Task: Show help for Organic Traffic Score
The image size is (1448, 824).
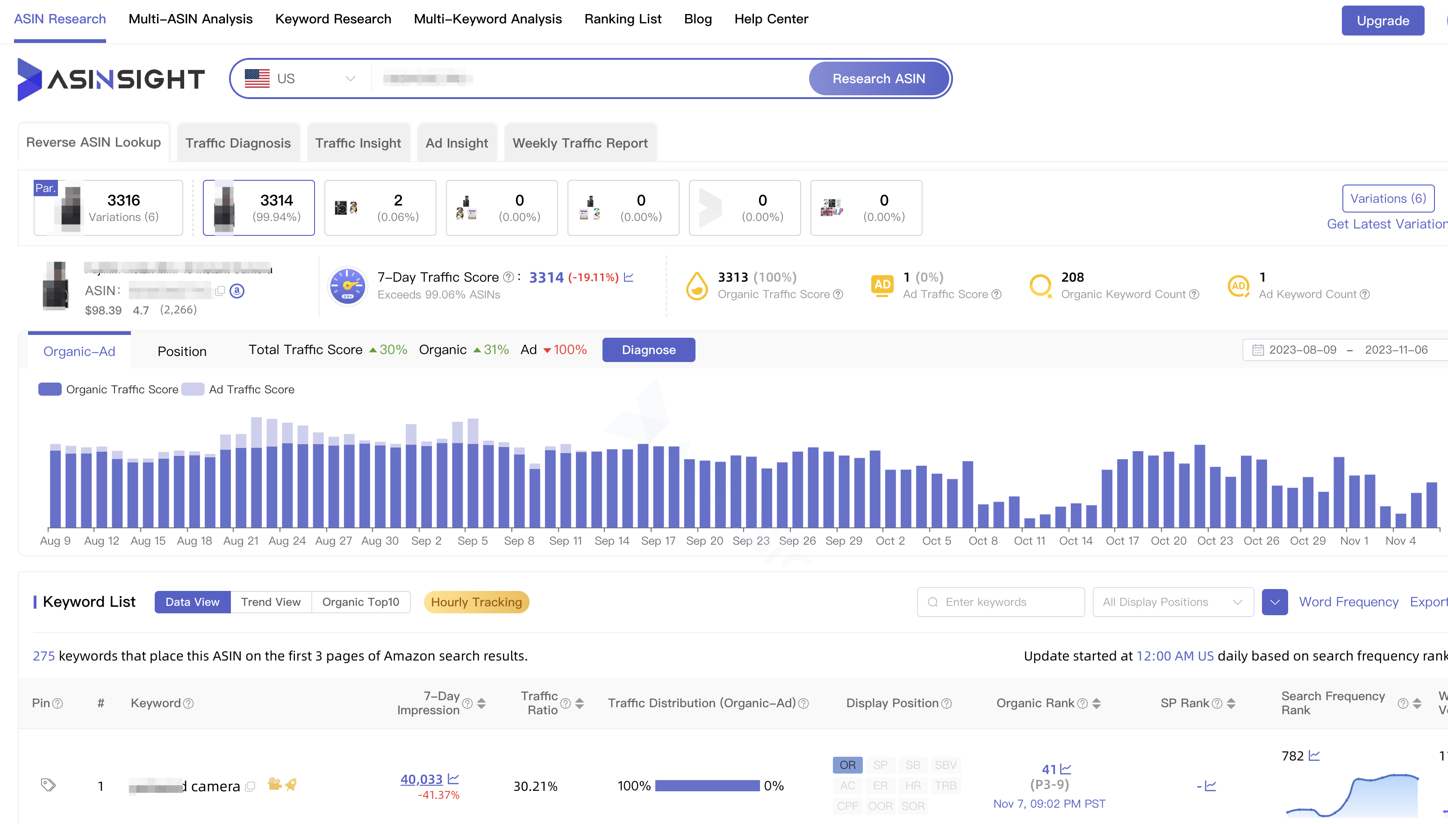Action: coord(838,294)
